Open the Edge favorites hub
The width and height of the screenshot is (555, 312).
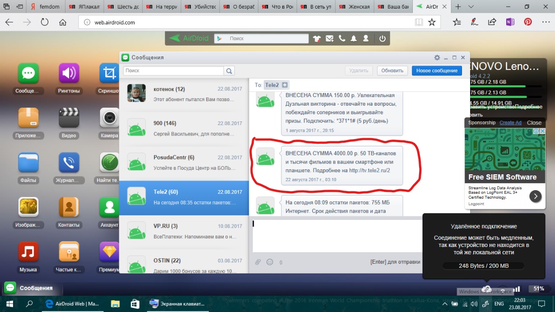(457, 22)
